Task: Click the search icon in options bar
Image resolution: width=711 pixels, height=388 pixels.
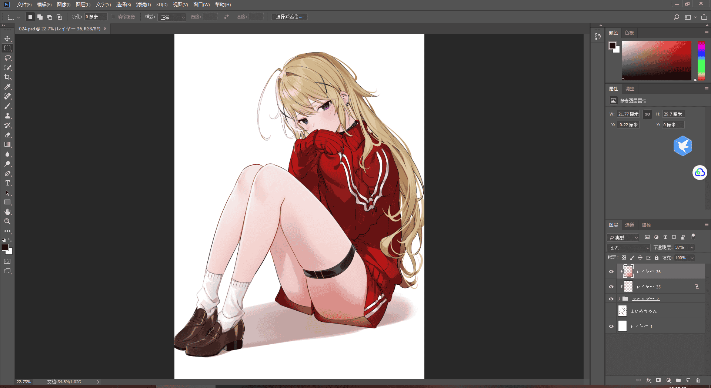Action: pos(676,17)
